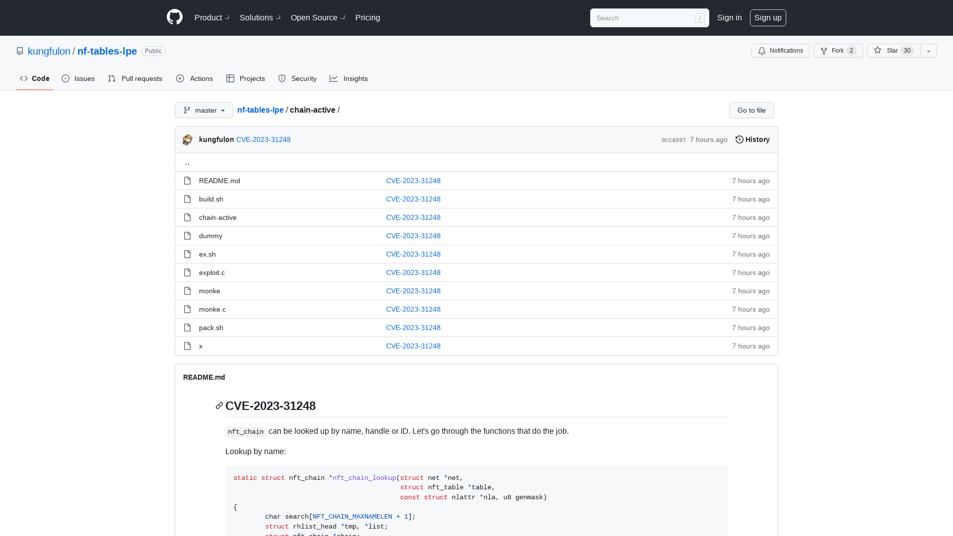Image resolution: width=953 pixels, height=536 pixels.
Task: Open the monke.c file
Action: click(212, 309)
